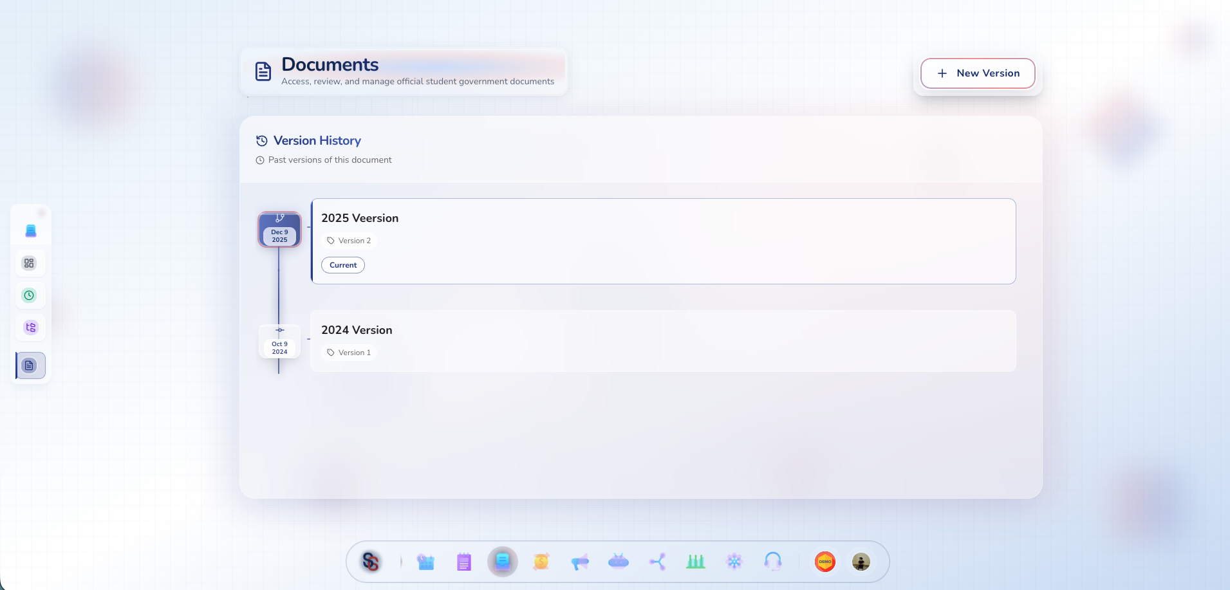Open the user profile avatar in dock
Screen dimensions: 1230x590
861,562
